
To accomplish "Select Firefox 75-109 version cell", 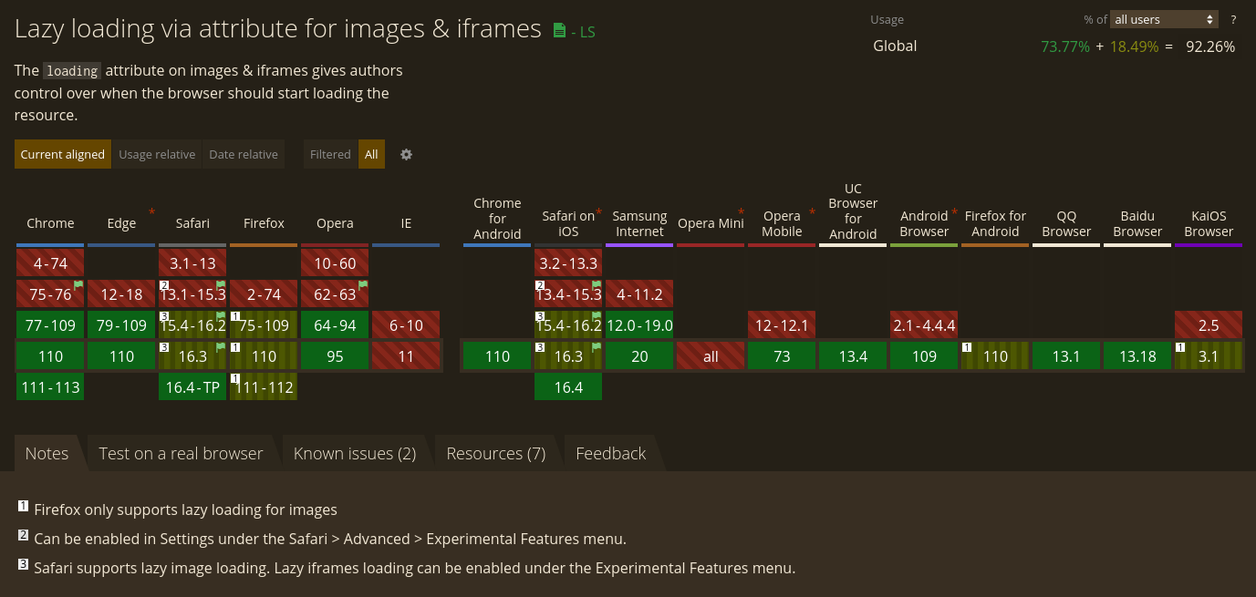I will click(x=264, y=325).
